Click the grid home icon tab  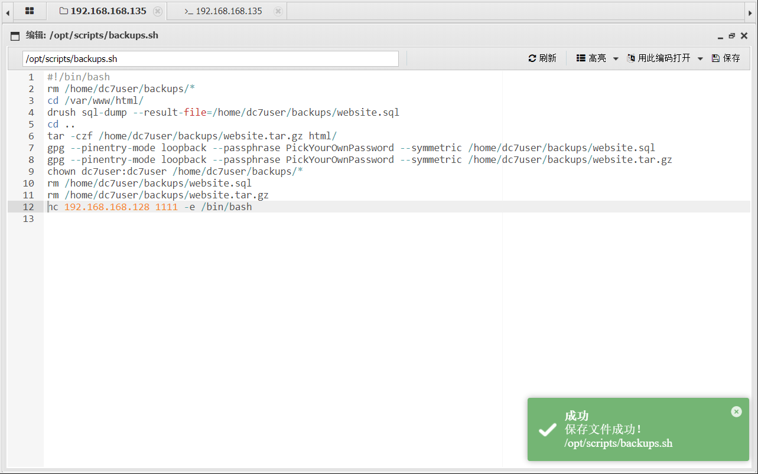(30, 11)
